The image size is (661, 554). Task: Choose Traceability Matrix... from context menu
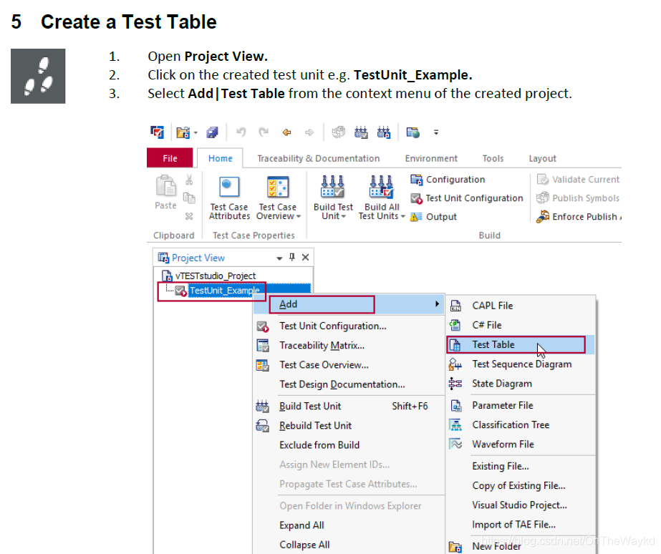pos(322,346)
